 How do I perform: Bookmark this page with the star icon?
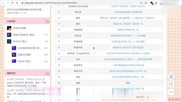click(146, 3)
